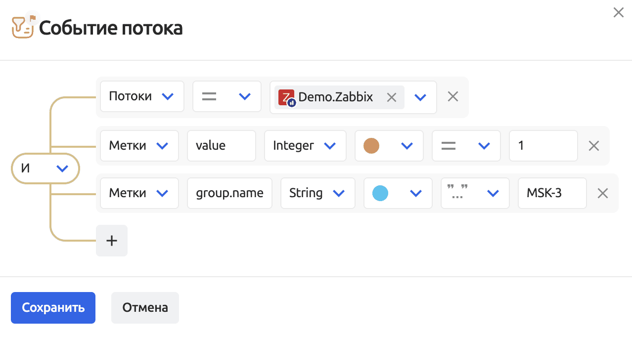Expand the Потоки field type dropdown
Image resolution: width=632 pixels, height=337 pixels.
pyautogui.click(x=142, y=96)
